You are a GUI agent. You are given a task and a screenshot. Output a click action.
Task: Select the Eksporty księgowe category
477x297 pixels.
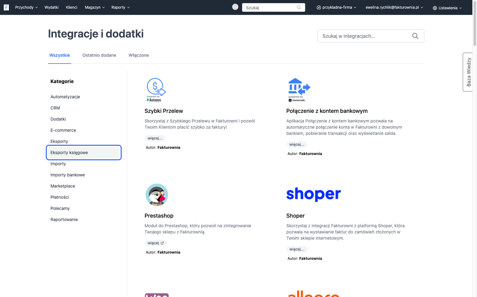pyautogui.click(x=84, y=153)
